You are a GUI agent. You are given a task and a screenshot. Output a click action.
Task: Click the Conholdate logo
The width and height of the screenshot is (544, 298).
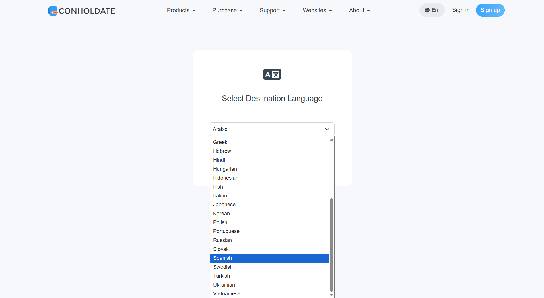click(82, 11)
